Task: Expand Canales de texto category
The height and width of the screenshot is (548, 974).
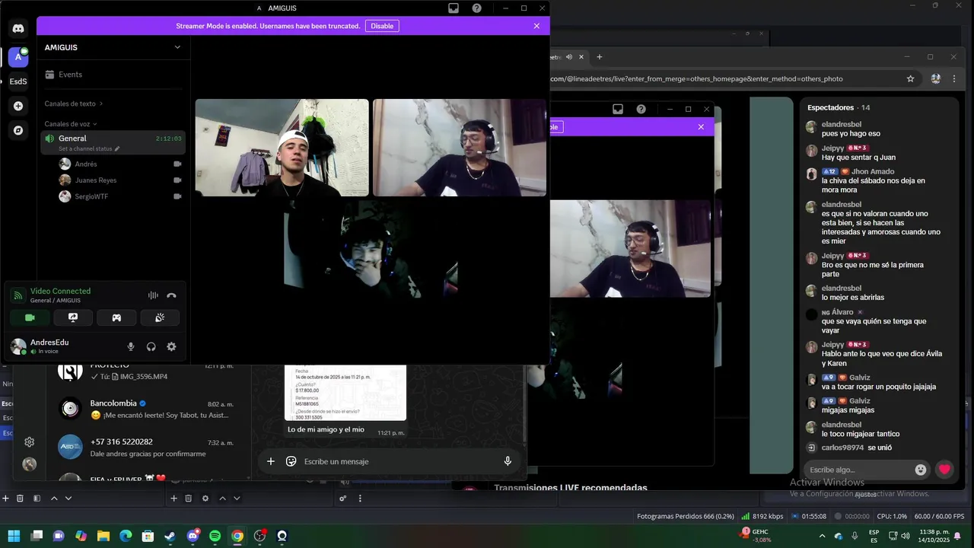Action: [x=73, y=104]
